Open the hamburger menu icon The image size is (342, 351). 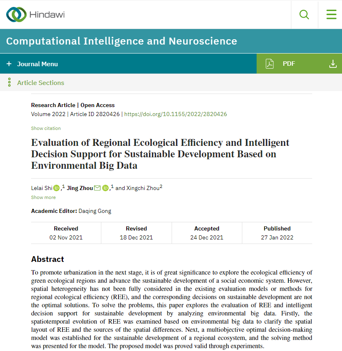tap(331, 15)
